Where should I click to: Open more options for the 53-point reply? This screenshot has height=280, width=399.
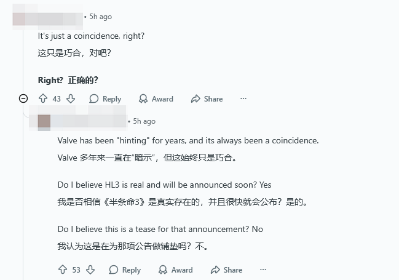[x=263, y=270]
